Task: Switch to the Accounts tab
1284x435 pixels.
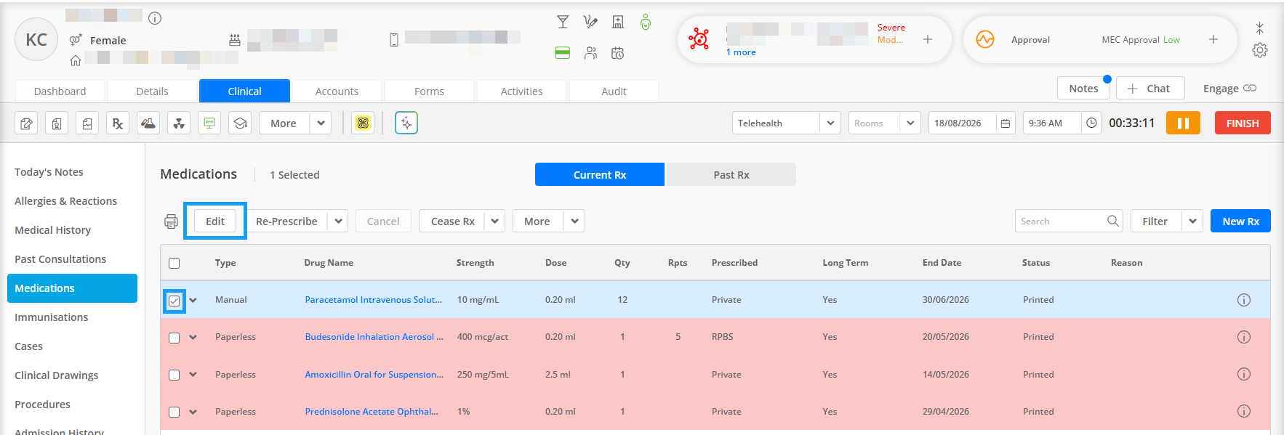Action: [337, 92]
